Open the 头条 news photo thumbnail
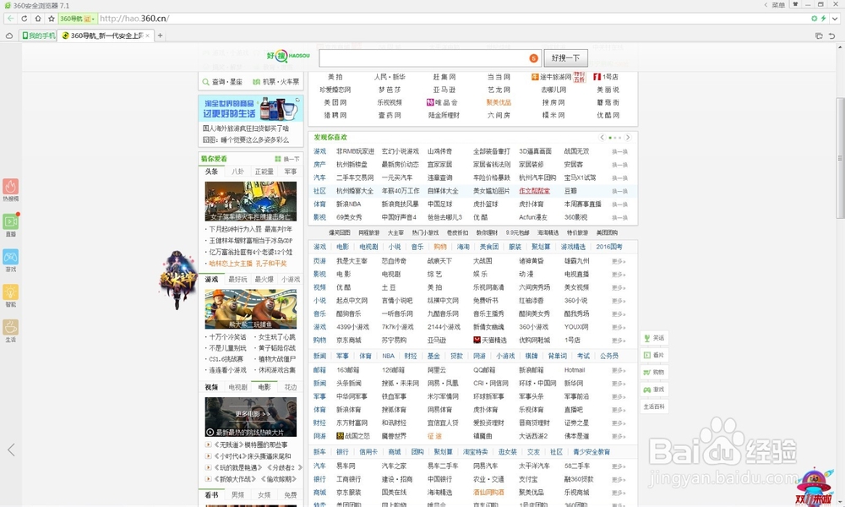845x507 pixels. [x=251, y=201]
